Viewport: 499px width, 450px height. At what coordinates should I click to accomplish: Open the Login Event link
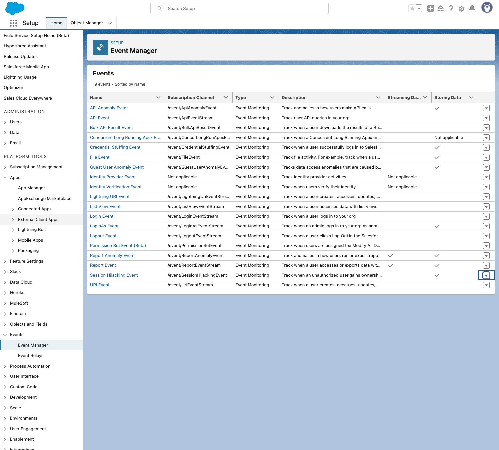point(102,216)
